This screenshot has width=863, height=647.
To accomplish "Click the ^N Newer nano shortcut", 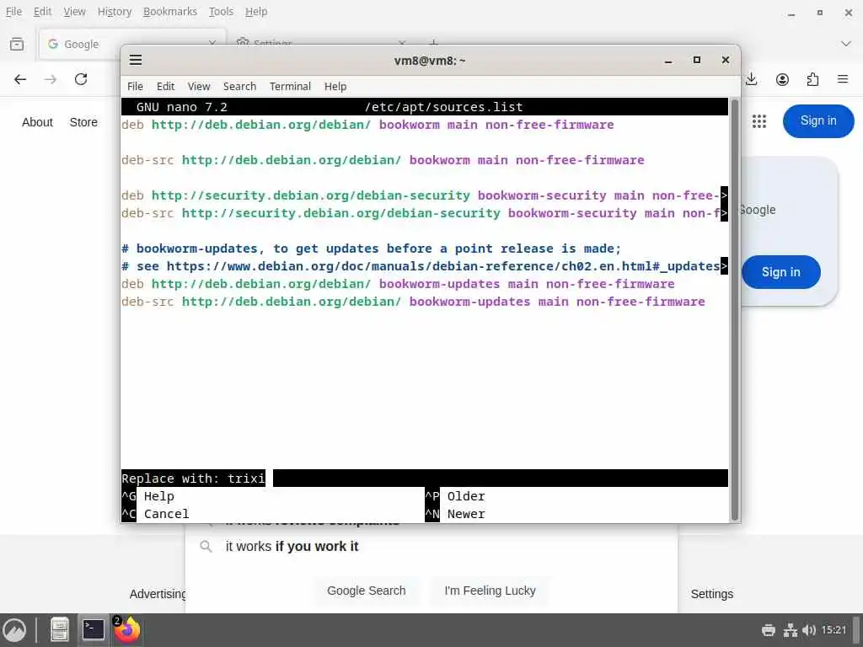I will click(455, 514).
